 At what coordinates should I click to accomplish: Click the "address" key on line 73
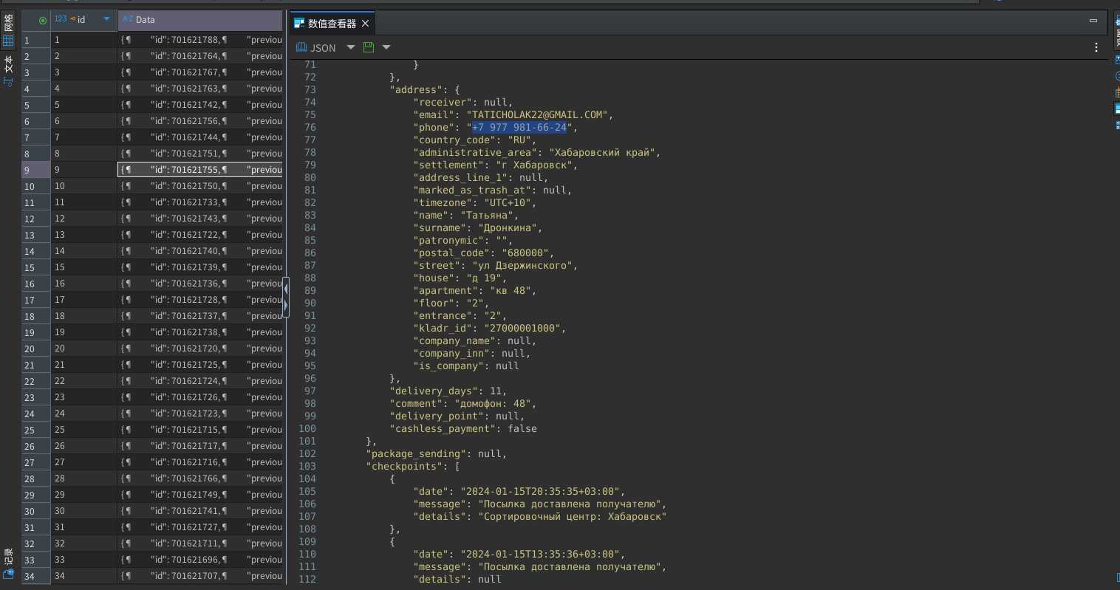click(x=415, y=89)
